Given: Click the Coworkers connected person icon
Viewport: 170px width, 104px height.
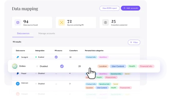Looking at the screenshot, I should (106, 22).
